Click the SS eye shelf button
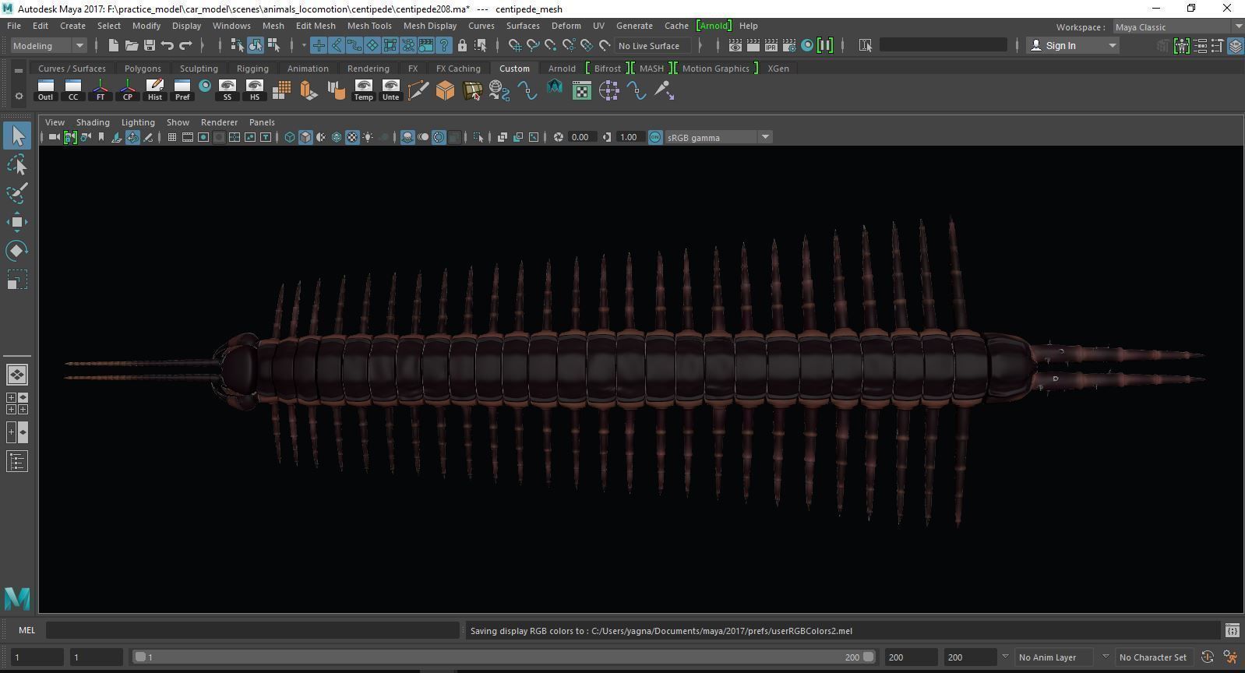1245x673 pixels. pyautogui.click(x=227, y=90)
